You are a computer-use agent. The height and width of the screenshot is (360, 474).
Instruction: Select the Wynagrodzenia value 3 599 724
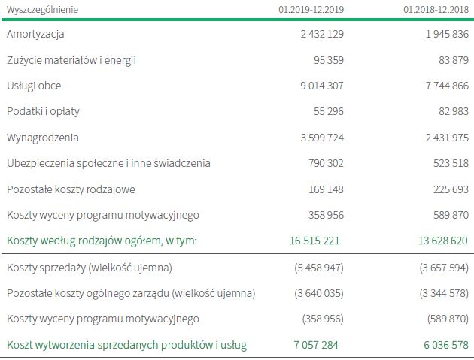[x=322, y=138]
